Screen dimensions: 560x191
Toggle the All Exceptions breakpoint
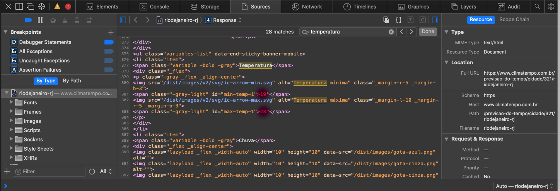(109, 51)
